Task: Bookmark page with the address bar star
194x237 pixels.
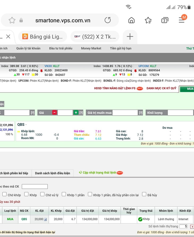Action: [x=12, y=20]
